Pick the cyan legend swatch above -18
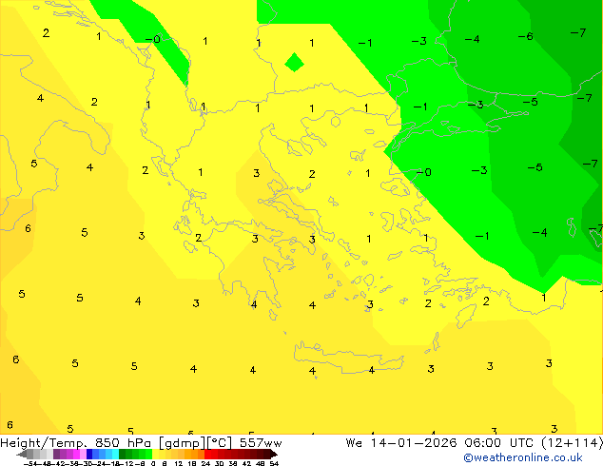The image size is (603, 466). [x=115, y=455]
